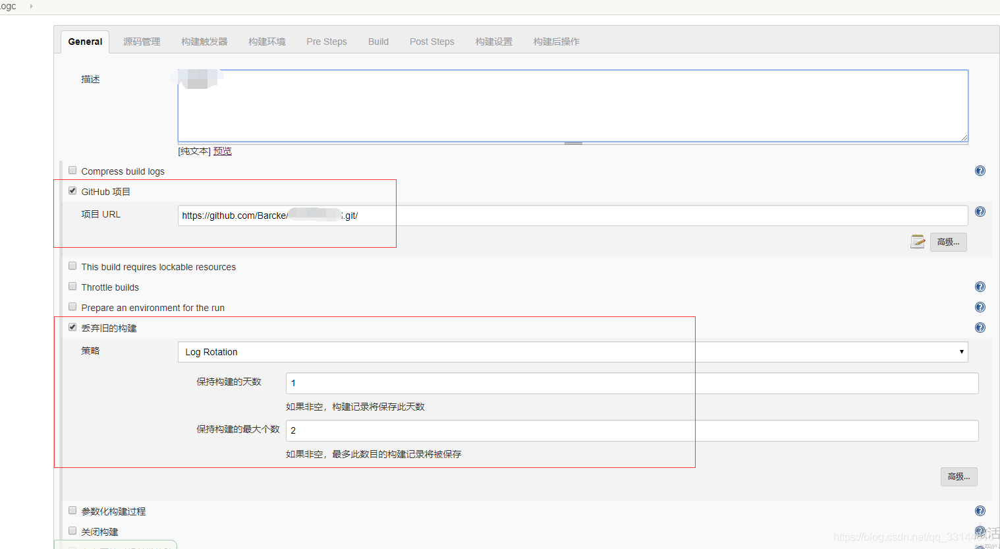Enable This build requires lockable resources

pos(72,266)
